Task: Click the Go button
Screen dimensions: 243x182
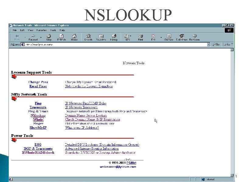Action: pos(216,44)
